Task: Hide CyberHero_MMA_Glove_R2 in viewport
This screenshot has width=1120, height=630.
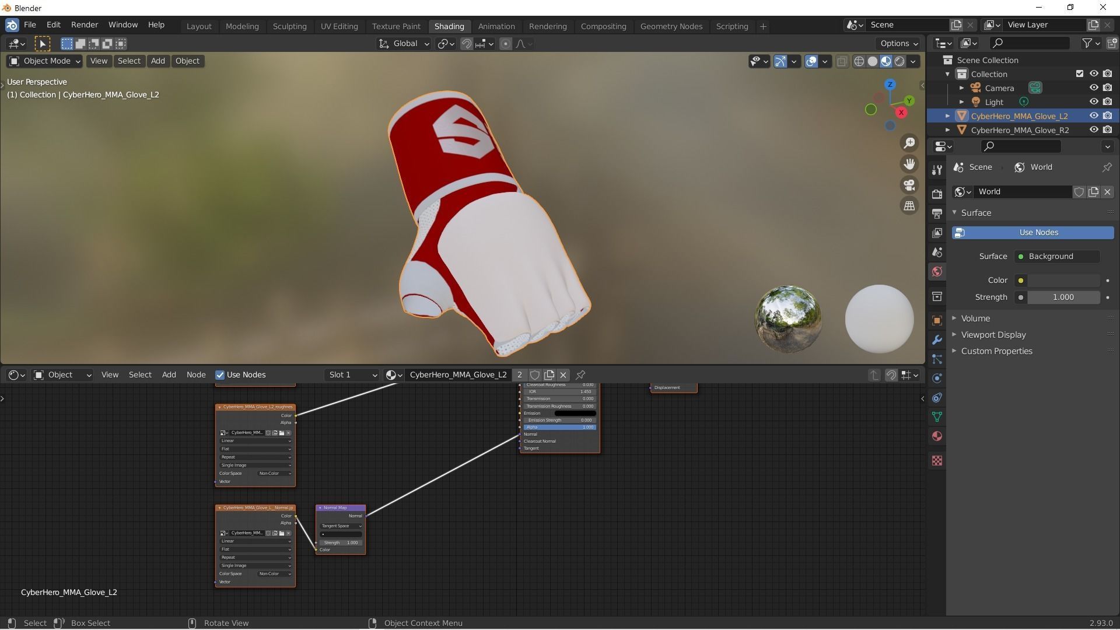Action: click(1094, 130)
